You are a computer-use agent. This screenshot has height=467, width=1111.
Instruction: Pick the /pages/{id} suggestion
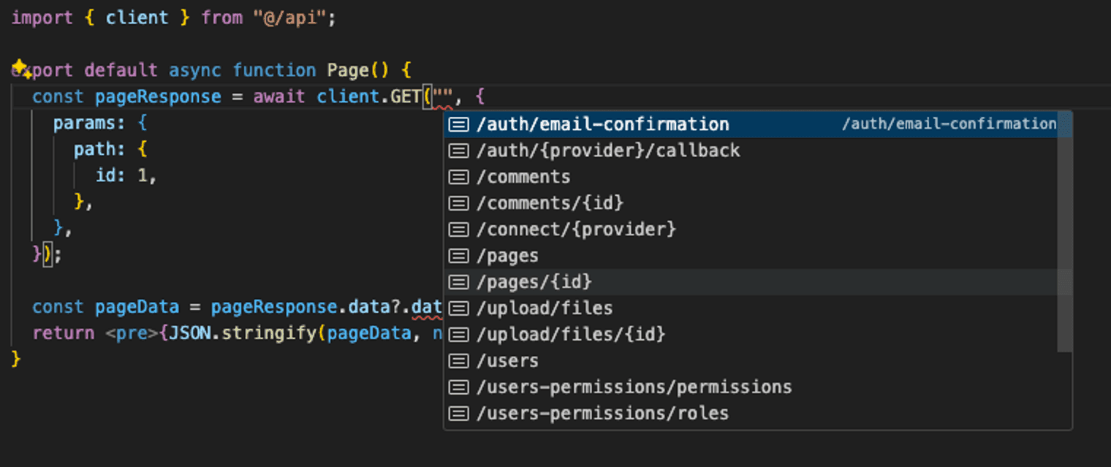751,282
